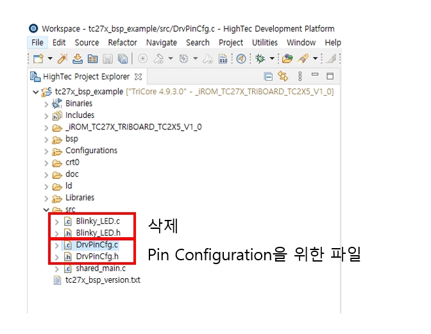The image size is (431, 334).
Task: Close the HighTec Project Explorer tab
Action: tap(139, 77)
